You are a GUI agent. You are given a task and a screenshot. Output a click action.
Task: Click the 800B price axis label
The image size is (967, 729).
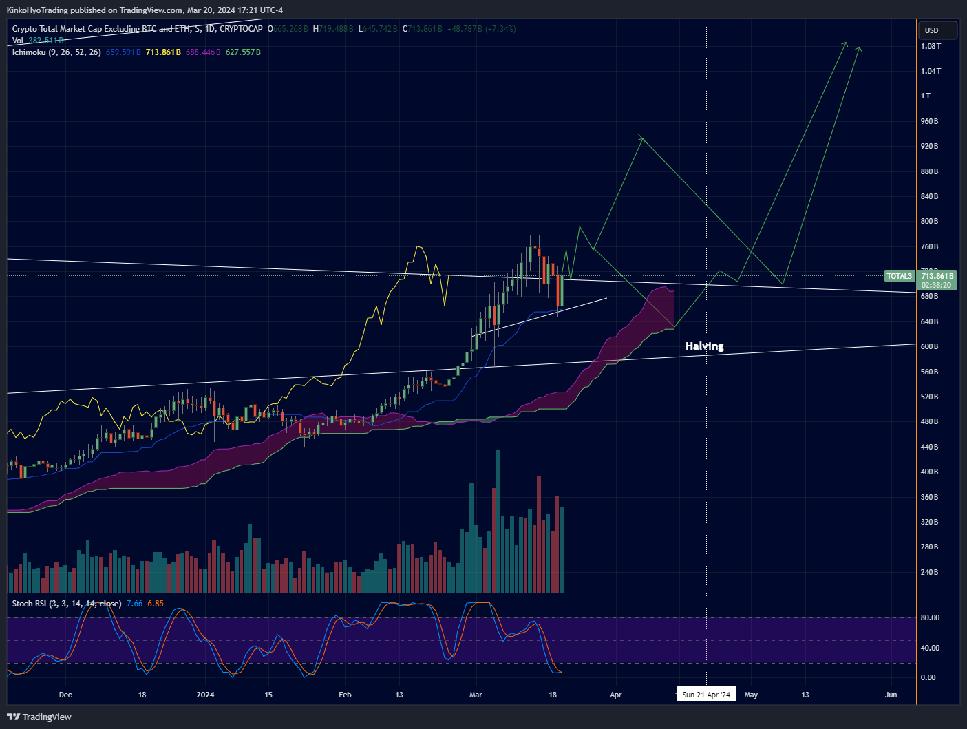pyautogui.click(x=930, y=221)
